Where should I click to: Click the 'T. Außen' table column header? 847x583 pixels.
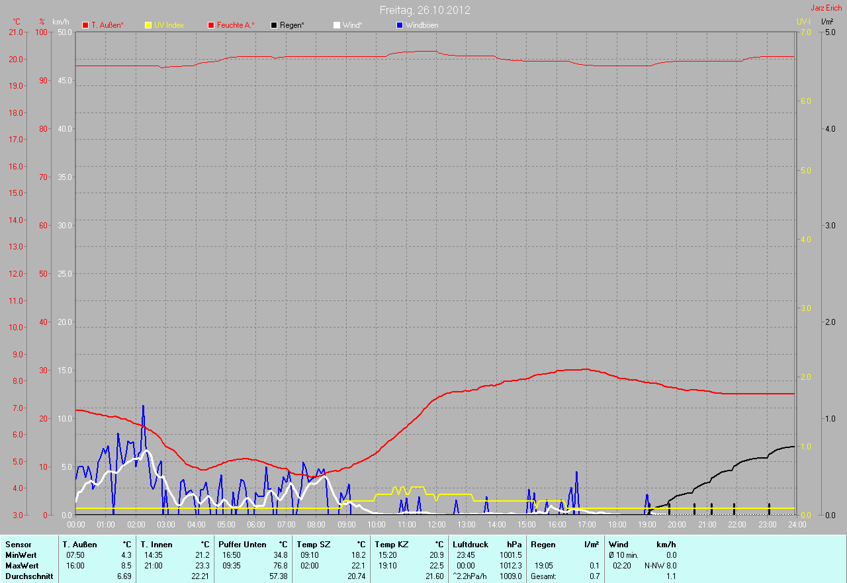(x=80, y=544)
